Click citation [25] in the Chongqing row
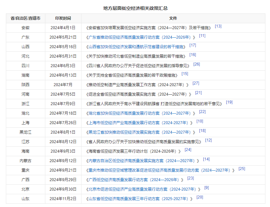Screen dimensions: 270x207 (x=242, y=169)
